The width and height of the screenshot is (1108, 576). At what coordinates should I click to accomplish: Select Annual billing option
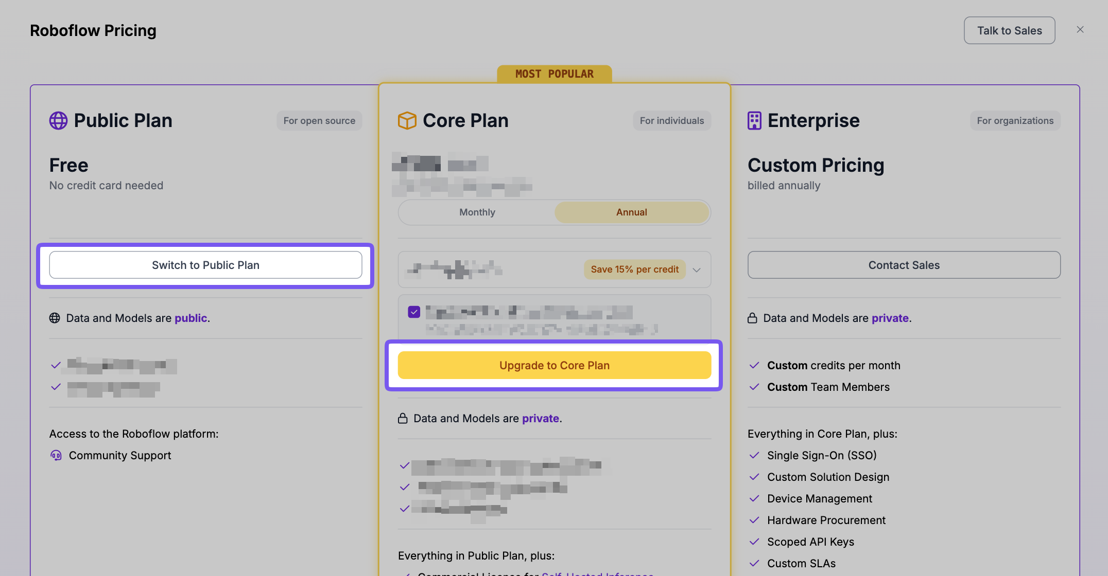pyautogui.click(x=632, y=212)
